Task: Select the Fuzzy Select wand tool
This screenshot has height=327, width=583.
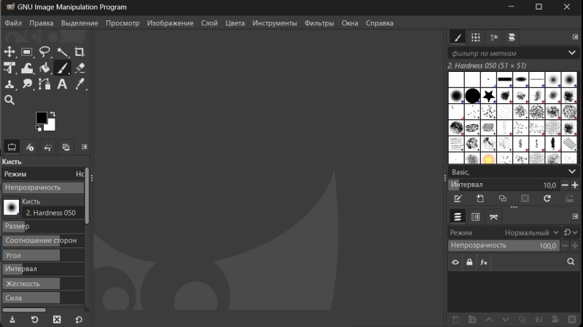Action: [62, 52]
